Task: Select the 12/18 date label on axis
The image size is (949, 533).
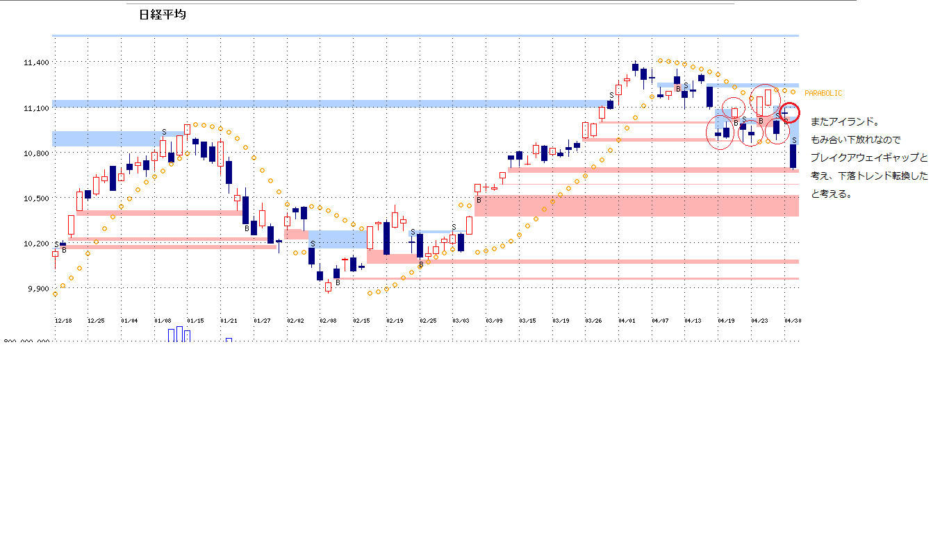Action: [x=63, y=321]
